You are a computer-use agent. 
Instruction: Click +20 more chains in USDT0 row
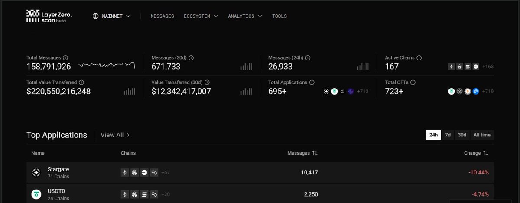coord(166,194)
